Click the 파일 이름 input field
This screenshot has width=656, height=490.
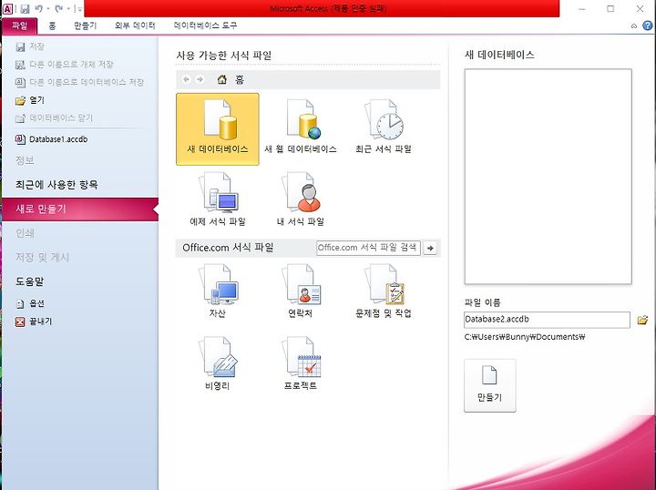tap(547, 320)
